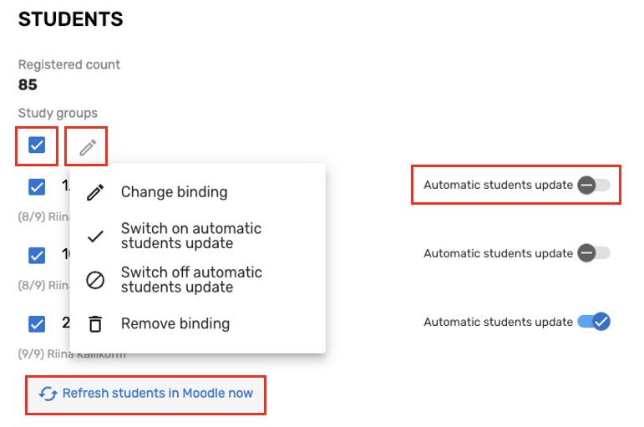
Task: Select Remove binding menu entry
Action: click(175, 323)
